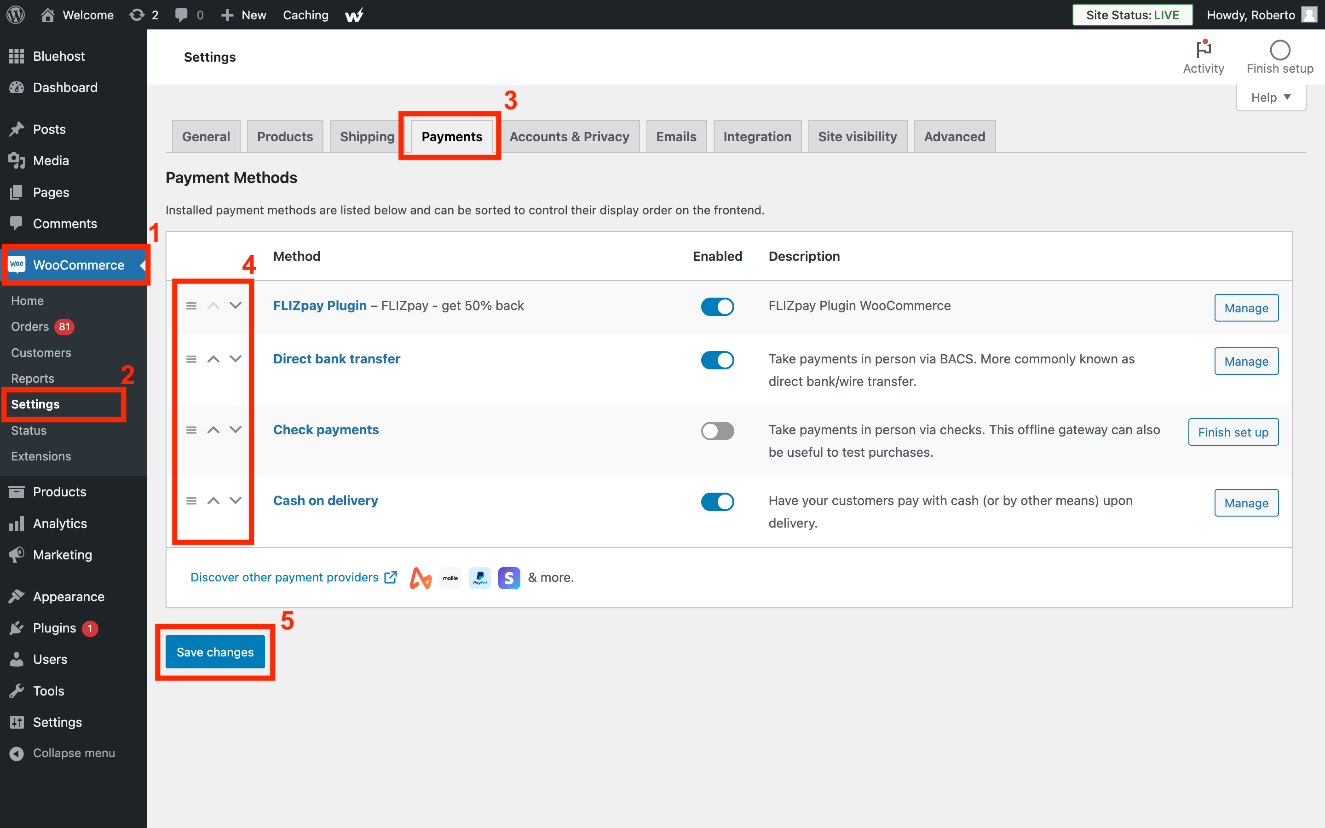Click the WordPress logo in admin bar

click(16, 15)
